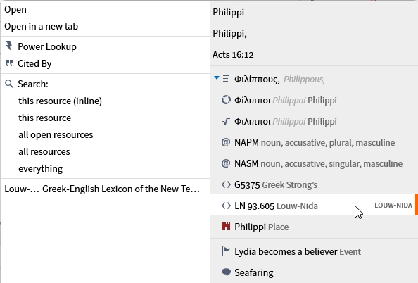Click the red castle icon for Philippi Place
This screenshot has height=283, width=418.
[226, 227]
